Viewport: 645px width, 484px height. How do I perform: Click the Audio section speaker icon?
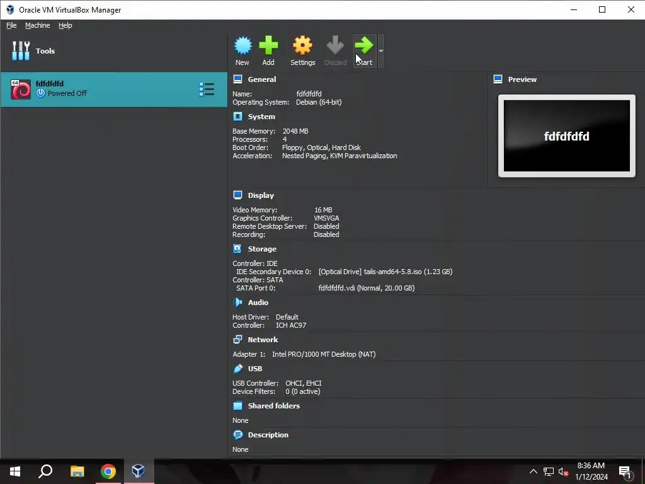(x=237, y=302)
